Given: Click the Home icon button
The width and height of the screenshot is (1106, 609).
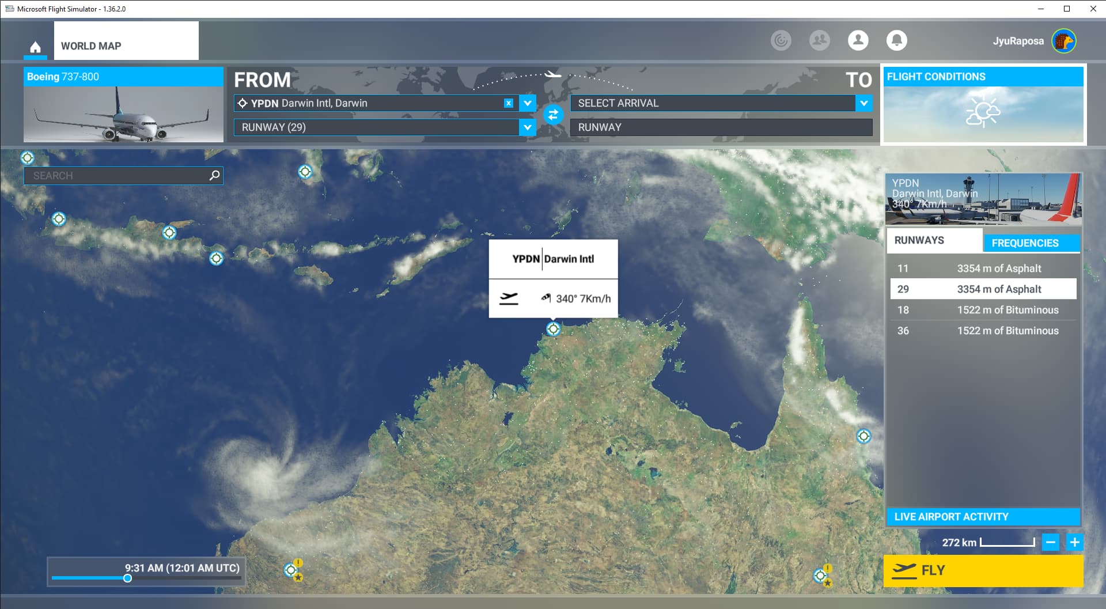Looking at the screenshot, I should click(35, 47).
